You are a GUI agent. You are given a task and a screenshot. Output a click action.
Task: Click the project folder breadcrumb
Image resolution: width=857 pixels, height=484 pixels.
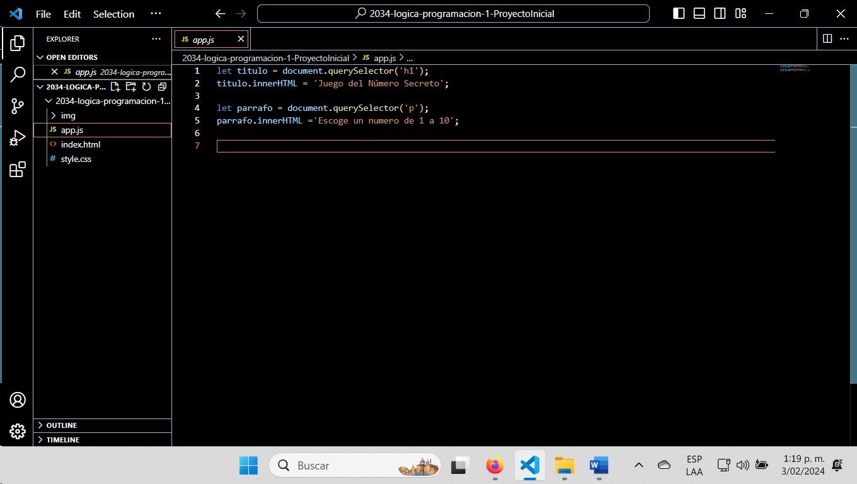(x=265, y=58)
